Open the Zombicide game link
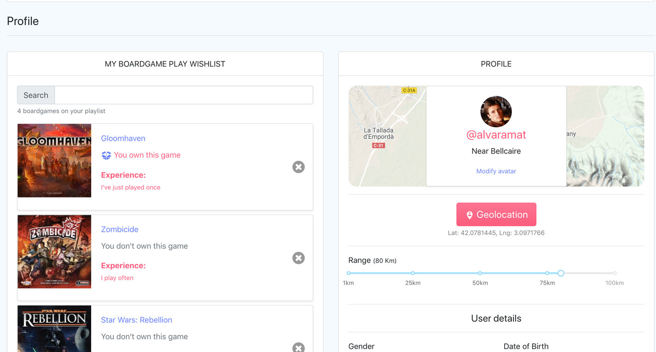 click(119, 229)
